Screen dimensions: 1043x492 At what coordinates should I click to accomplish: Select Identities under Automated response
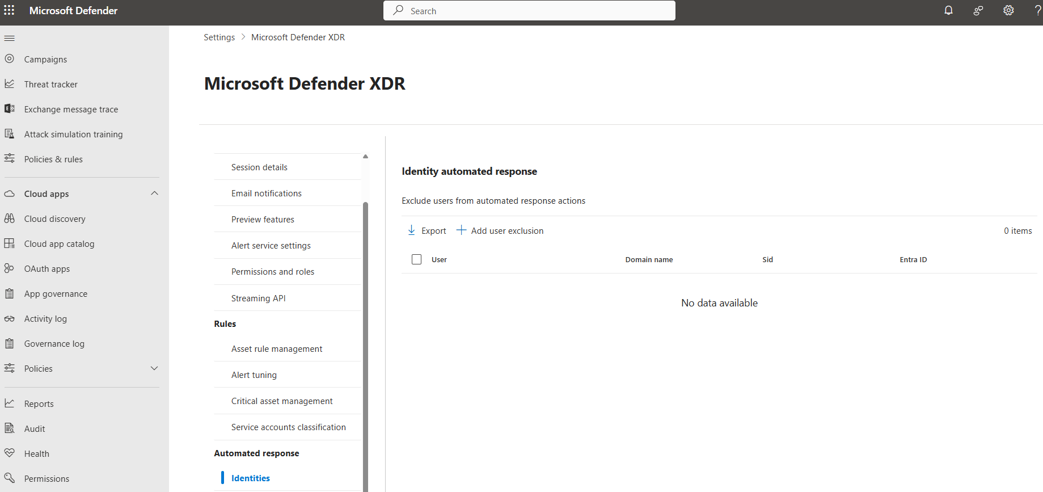click(x=288, y=478)
